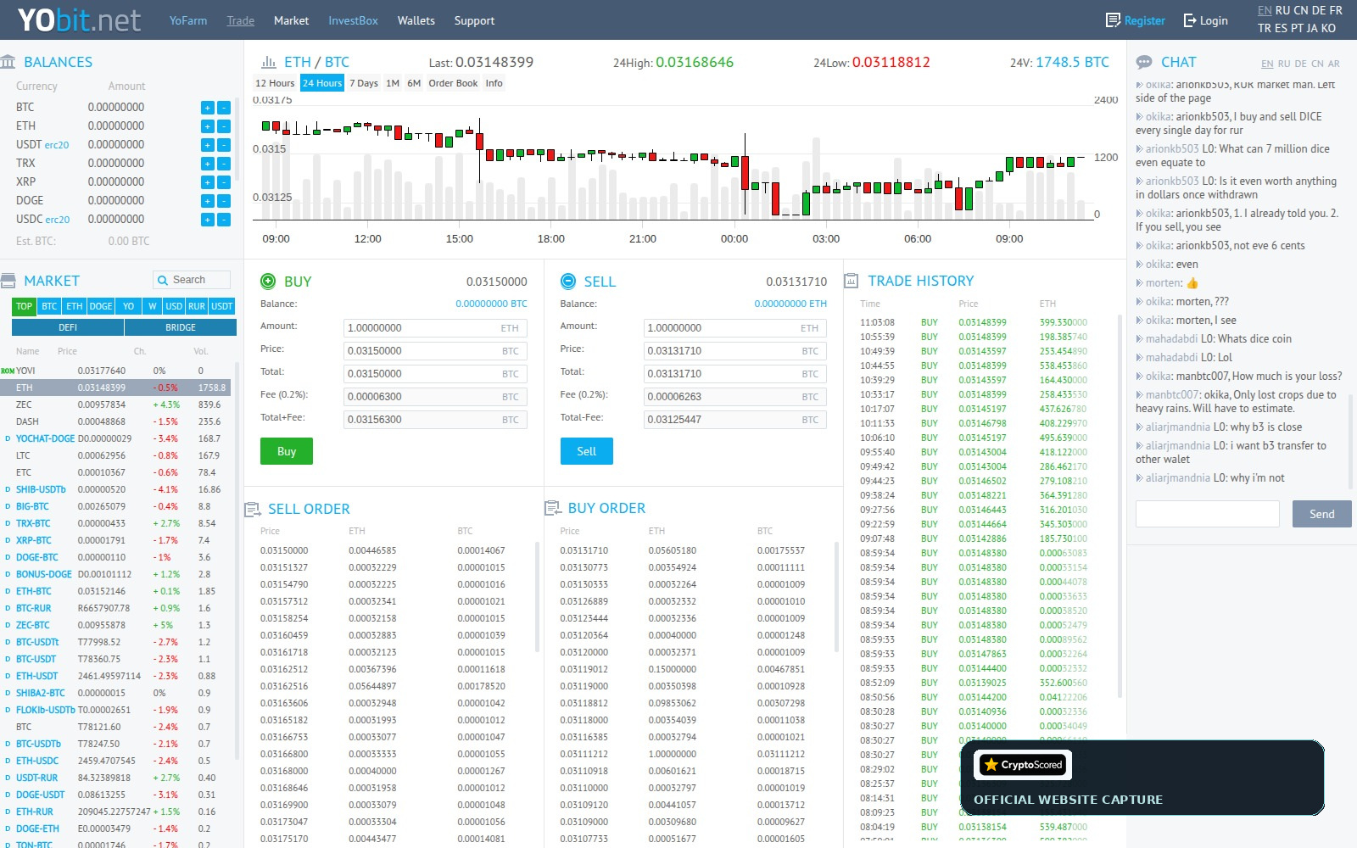1357x848 pixels.
Task: Click the plus icon for ETH balance
Action: [207, 126]
